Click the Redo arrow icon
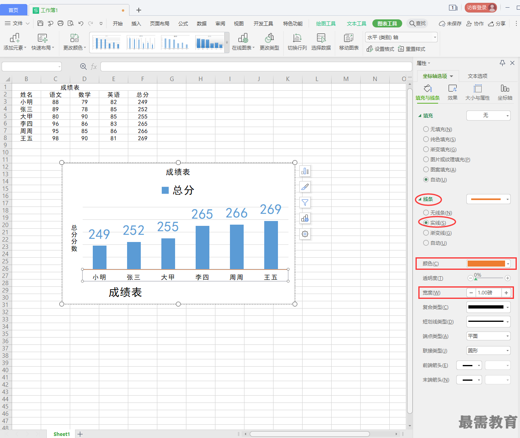The width and height of the screenshot is (520, 438). pyautogui.click(x=91, y=23)
